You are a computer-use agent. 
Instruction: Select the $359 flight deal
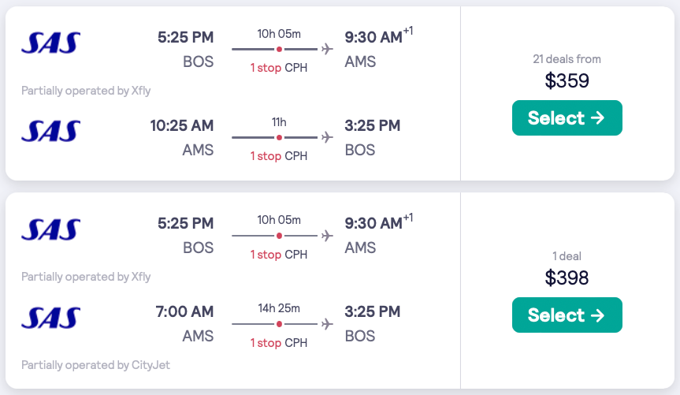click(x=567, y=118)
